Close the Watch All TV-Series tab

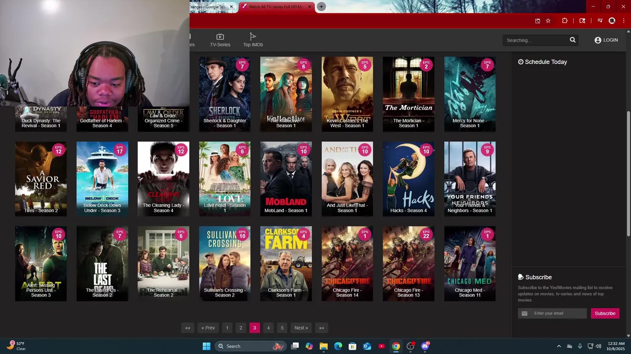[x=310, y=7]
